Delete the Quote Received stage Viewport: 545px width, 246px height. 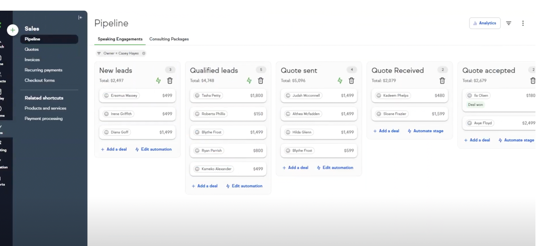pyautogui.click(x=442, y=81)
